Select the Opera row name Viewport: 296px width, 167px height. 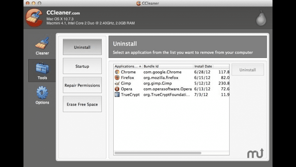(127, 89)
